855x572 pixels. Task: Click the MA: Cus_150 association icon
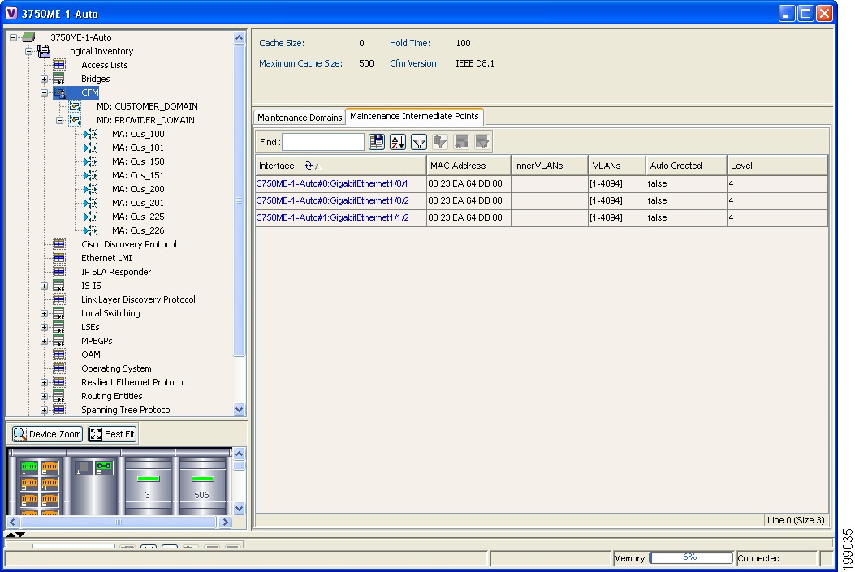pos(90,161)
